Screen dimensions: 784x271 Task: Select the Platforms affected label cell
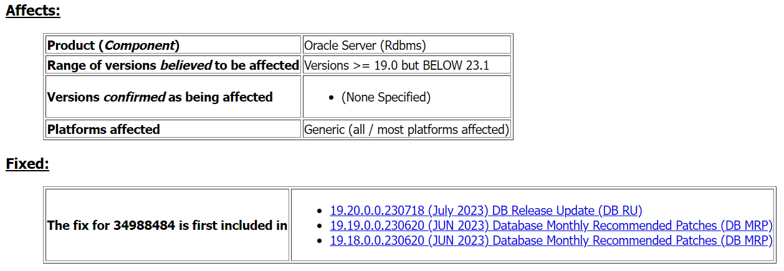click(173, 129)
